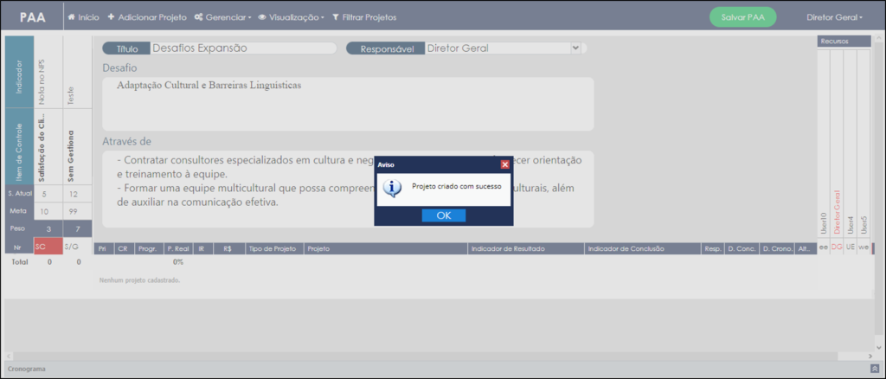
Task: Click the vertical scrollbar down arrow
Action: 879,347
